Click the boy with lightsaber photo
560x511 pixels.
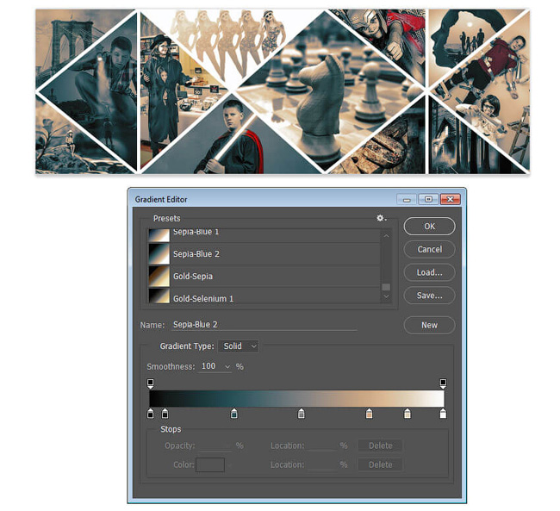pos(232,143)
